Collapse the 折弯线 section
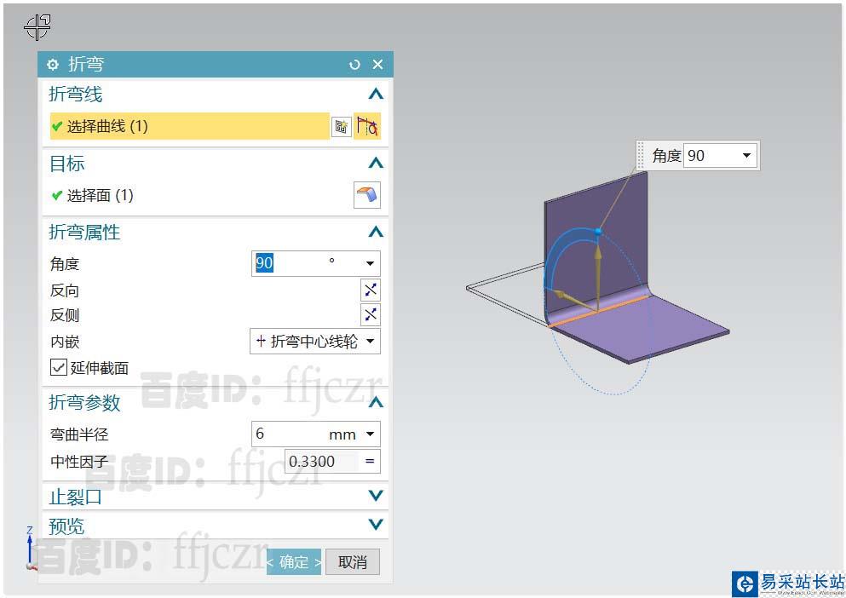The image size is (846, 598). click(x=376, y=94)
